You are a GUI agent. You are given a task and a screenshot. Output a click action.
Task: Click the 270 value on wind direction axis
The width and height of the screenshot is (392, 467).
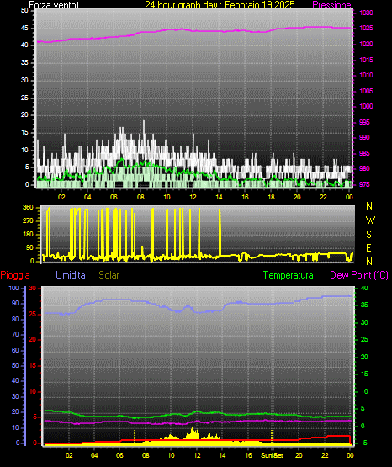(28, 221)
